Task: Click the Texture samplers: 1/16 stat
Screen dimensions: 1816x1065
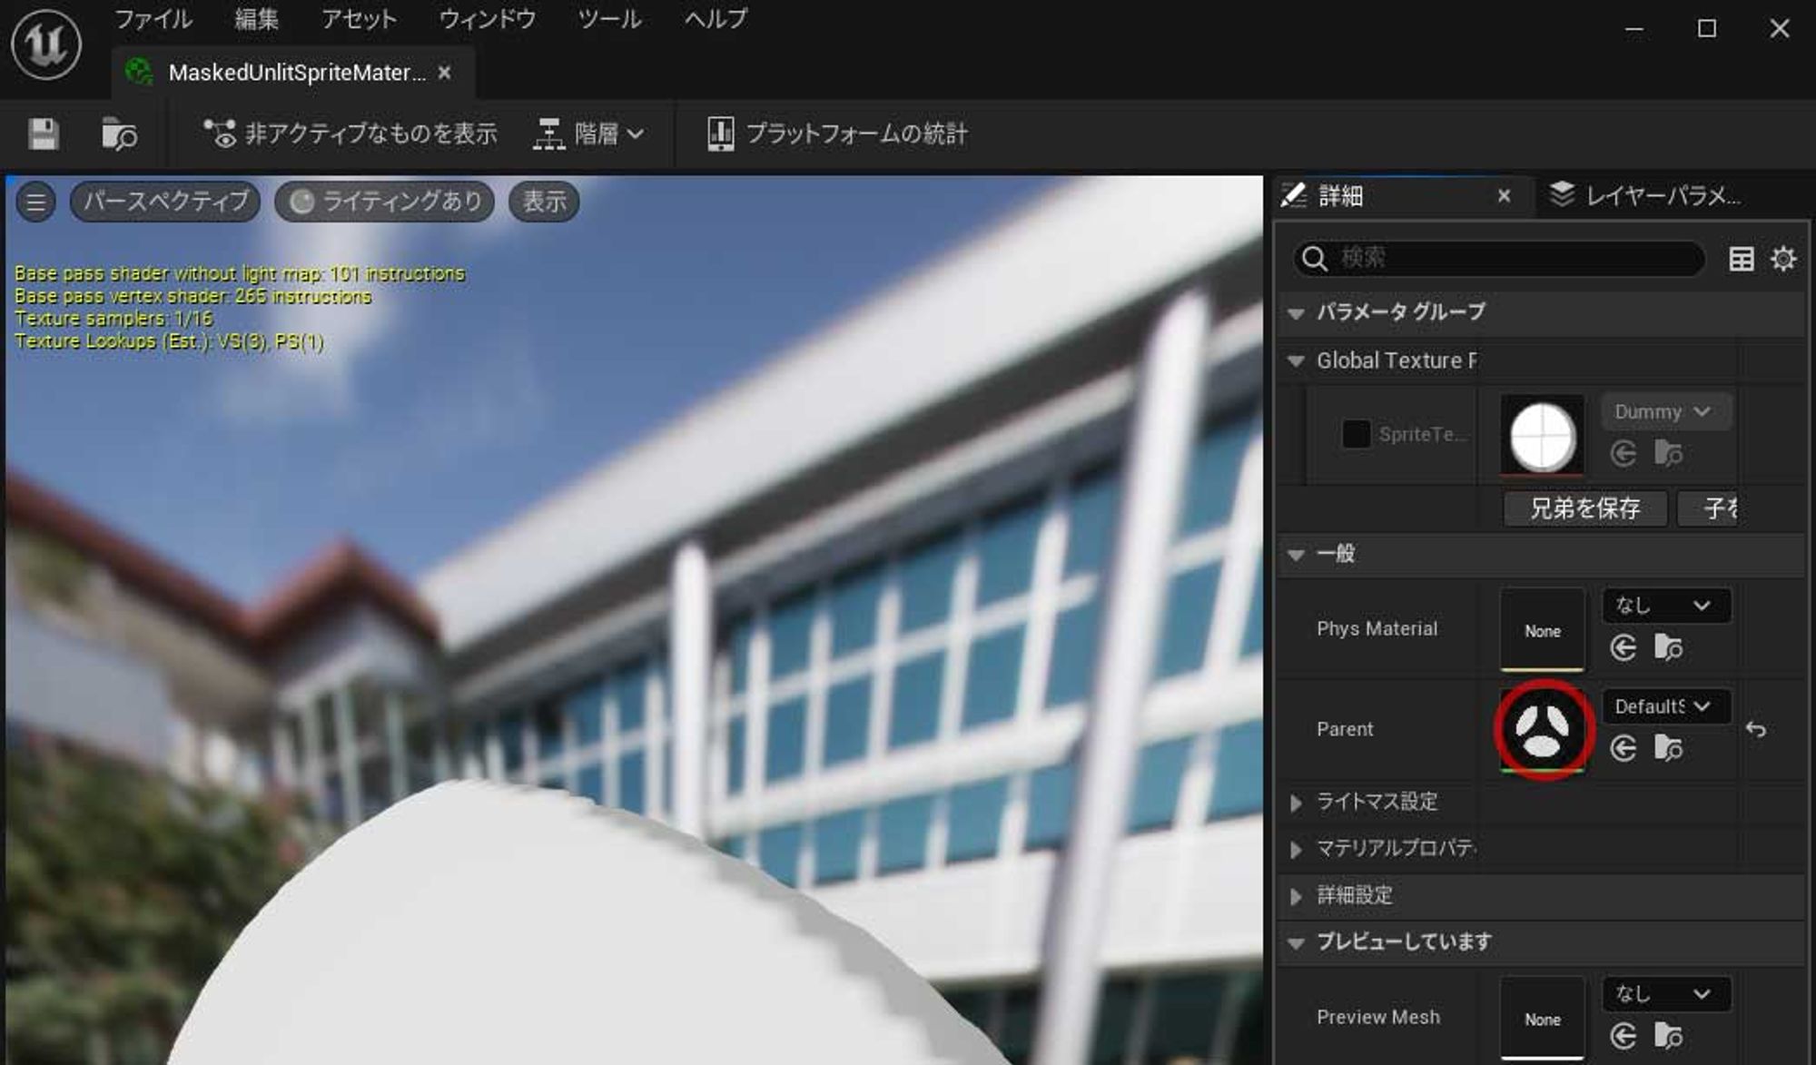Action: point(113,319)
